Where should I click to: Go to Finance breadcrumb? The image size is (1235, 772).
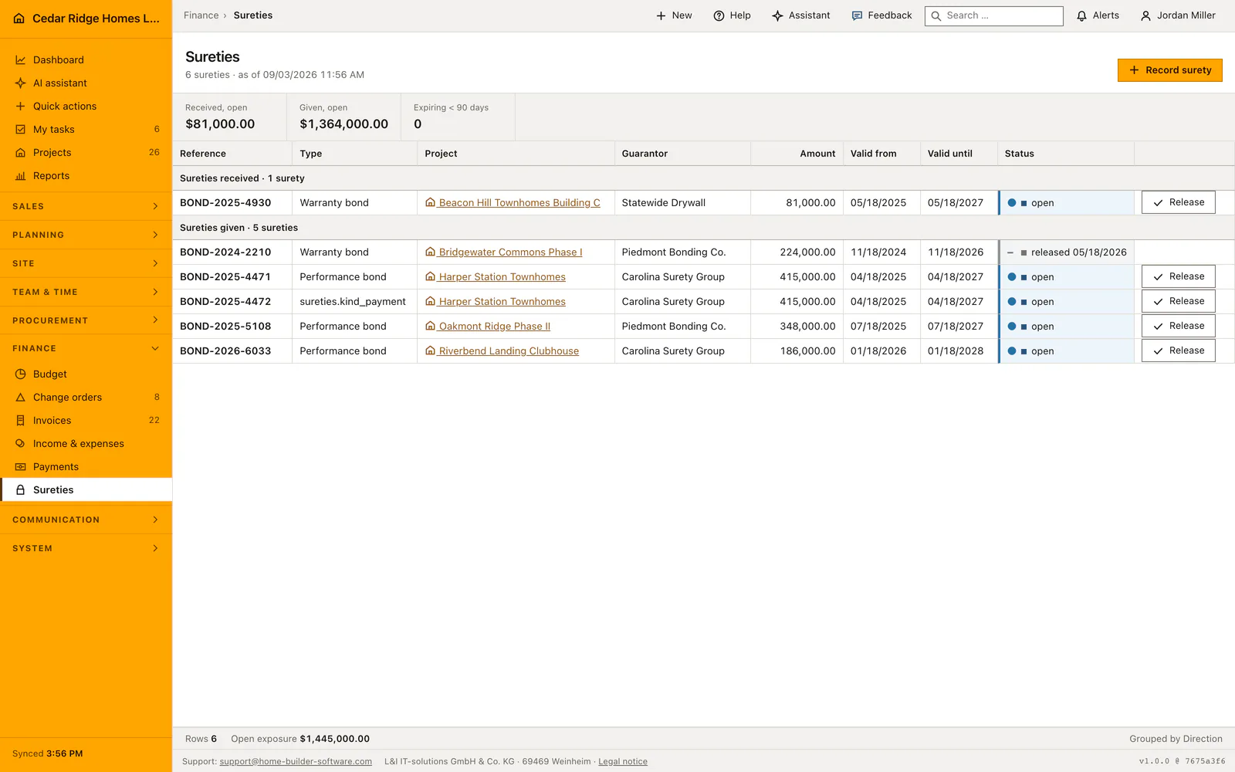[201, 15]
